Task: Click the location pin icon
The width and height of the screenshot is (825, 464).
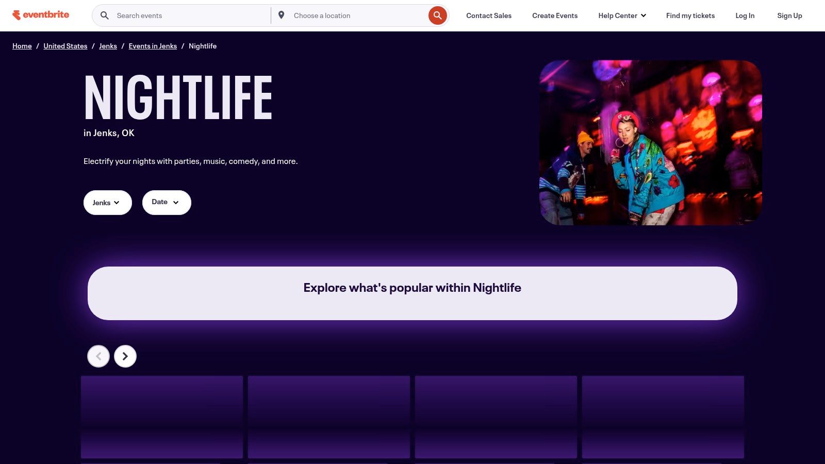Action: [282, 15]
